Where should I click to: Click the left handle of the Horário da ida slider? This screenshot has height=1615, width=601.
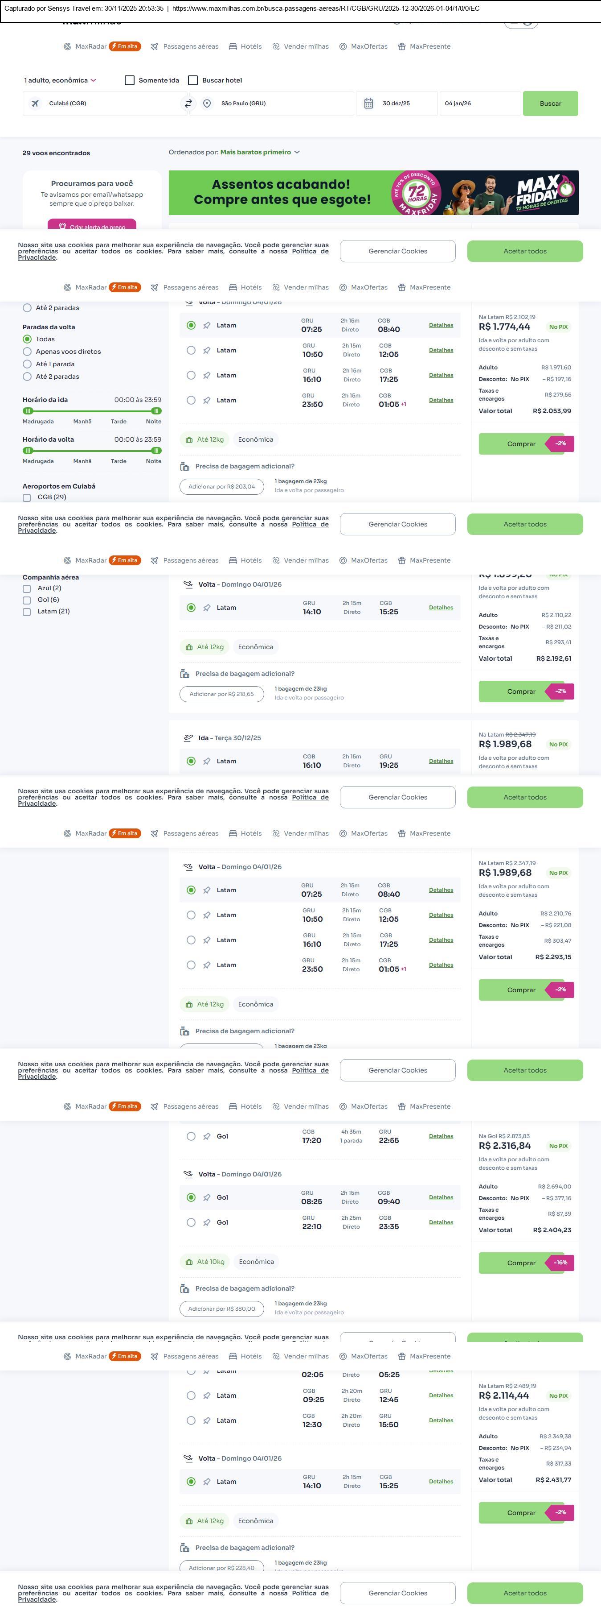28,410
